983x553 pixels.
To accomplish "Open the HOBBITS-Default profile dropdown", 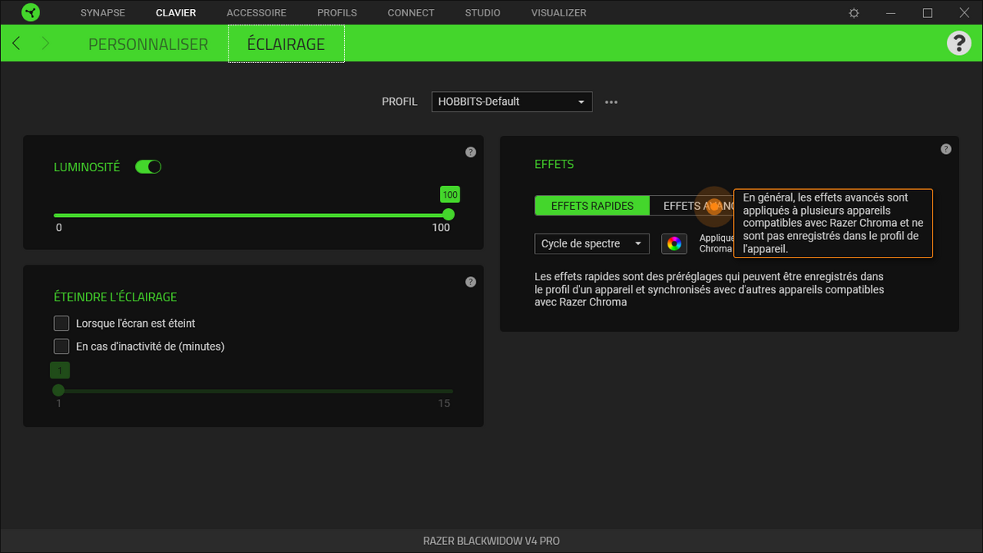I will pyautogui.click(x=512, y=102).
